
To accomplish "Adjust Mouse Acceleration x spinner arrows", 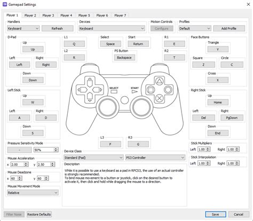I will [26, 164].
